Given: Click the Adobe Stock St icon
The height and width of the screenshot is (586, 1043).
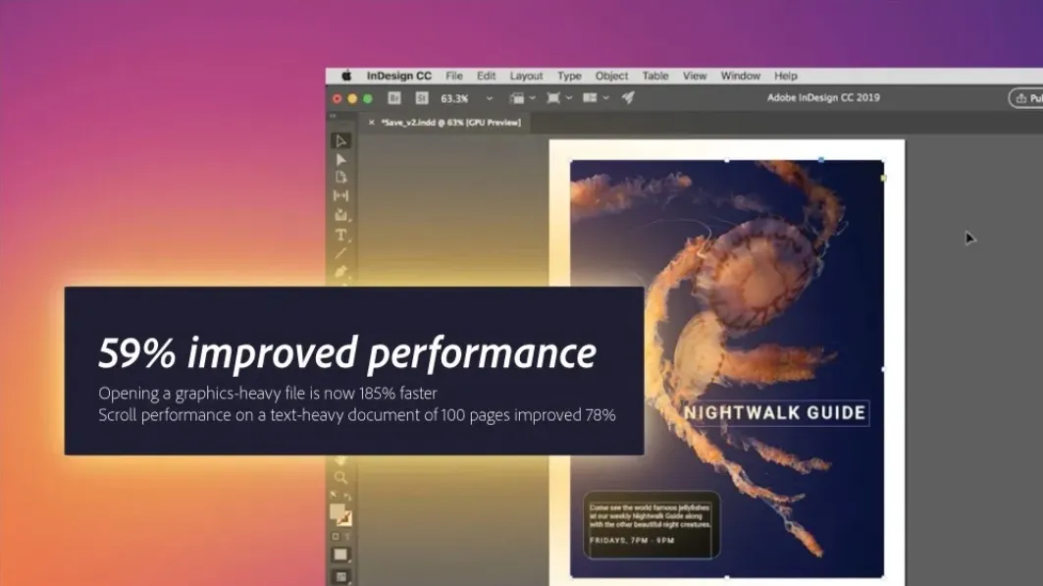Looking at the screenshot, I should [x=421, y=98].
